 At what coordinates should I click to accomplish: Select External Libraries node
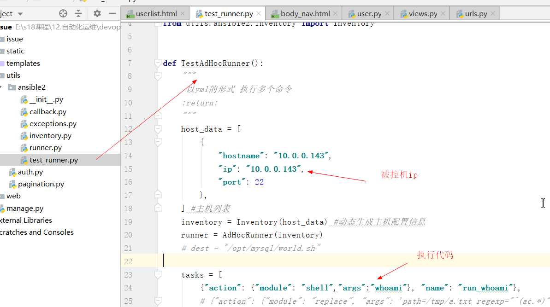pos(26,220)
